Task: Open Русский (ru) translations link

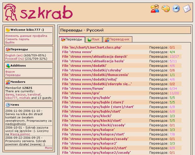Action: pyautogui.click(x=14, y=59)
